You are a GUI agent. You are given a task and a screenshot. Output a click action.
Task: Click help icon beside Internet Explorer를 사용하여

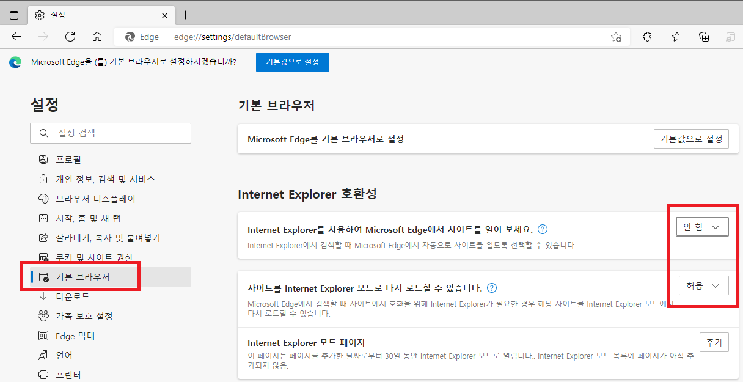(543, 230)
